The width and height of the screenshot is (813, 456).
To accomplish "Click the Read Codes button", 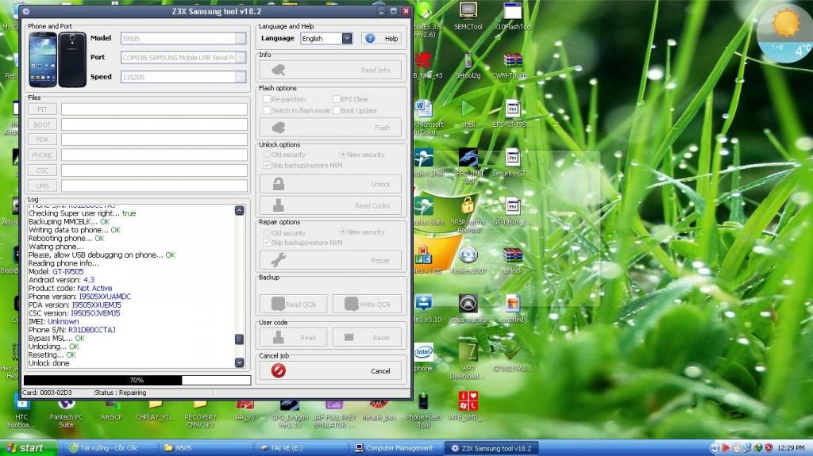I will tap(330, 205).
